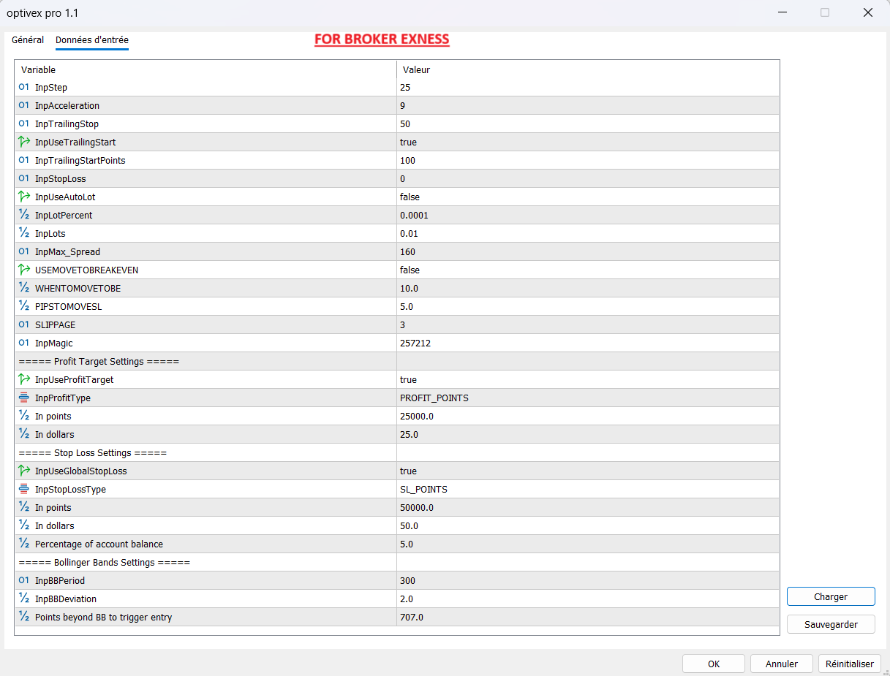
Task: Click the integer icon beside InpBBPeriod
Action: [x=23, y=580]
